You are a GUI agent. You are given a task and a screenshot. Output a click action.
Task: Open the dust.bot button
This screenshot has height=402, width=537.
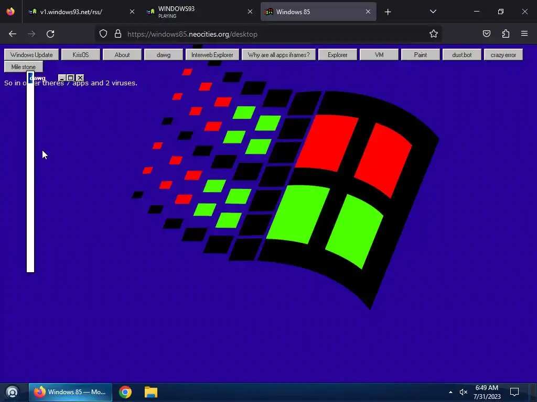pos(462,54)
